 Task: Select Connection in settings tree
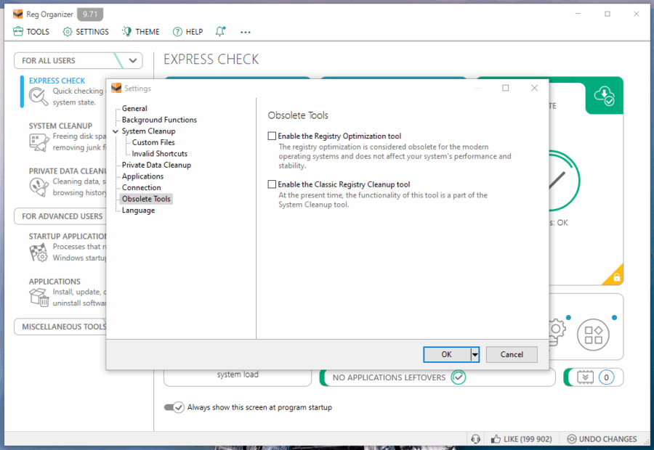coord(142,187)
